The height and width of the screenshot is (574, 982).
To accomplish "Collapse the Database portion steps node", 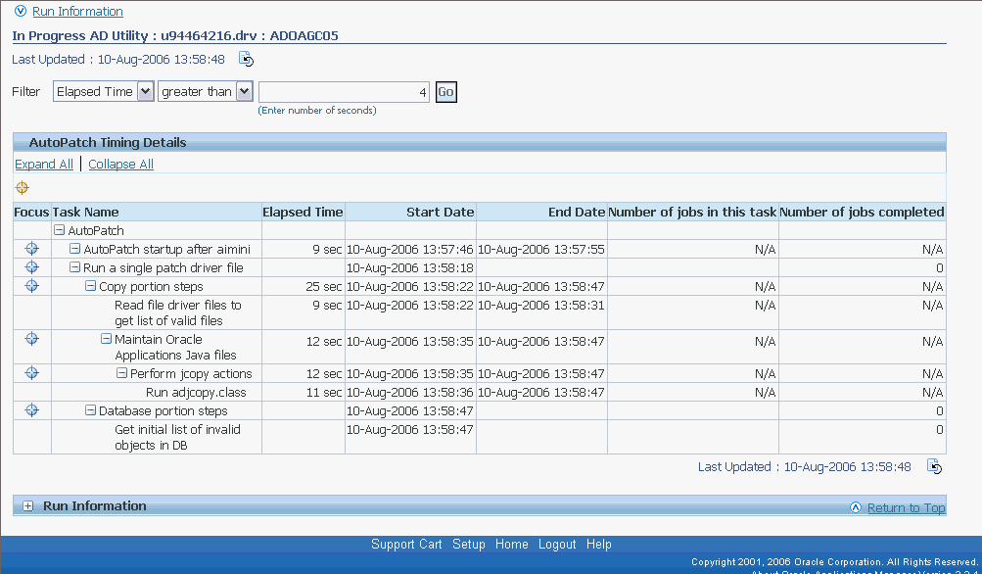I will tap(90, 410).
